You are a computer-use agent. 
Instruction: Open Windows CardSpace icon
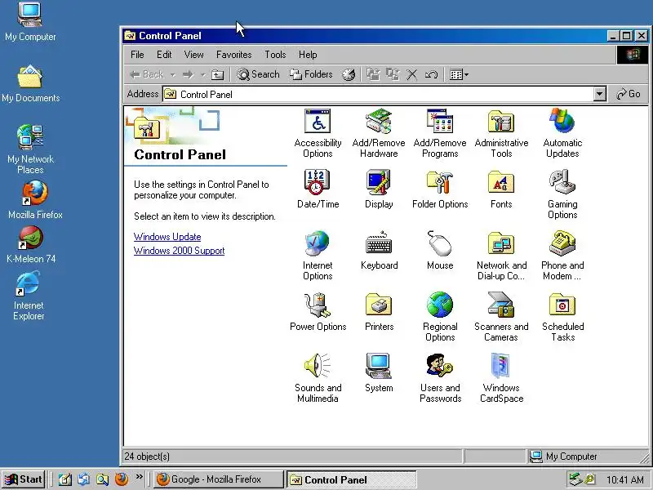501,378
